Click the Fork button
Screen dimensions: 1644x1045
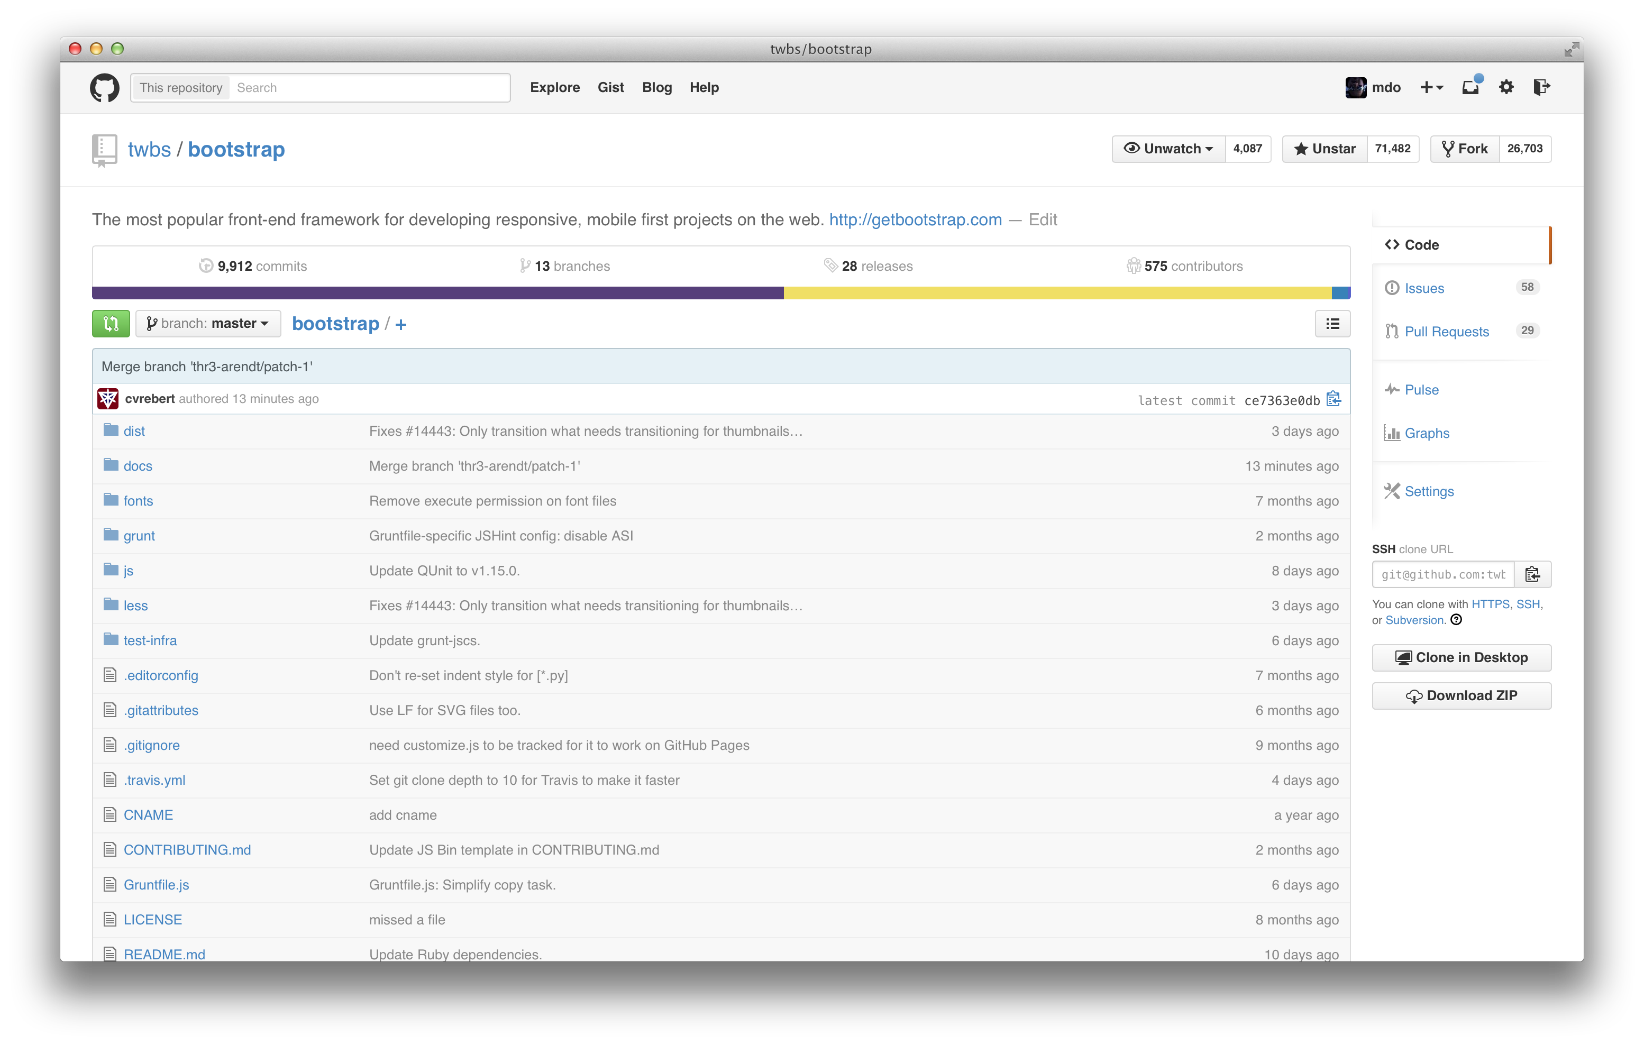point(1465,149)
